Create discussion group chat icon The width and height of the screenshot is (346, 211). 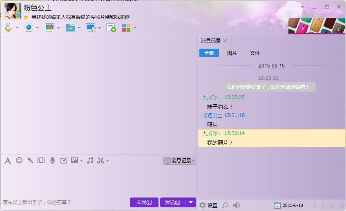tap(111, 28)
